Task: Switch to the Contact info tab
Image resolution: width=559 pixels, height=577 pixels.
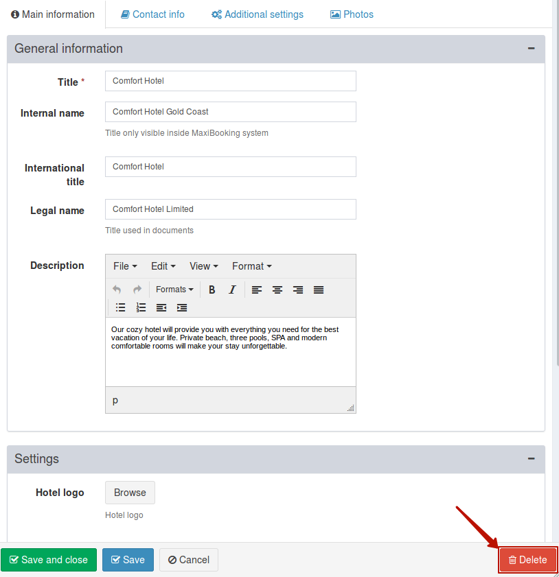Action: pyautogui.click(x=153, y=14)
